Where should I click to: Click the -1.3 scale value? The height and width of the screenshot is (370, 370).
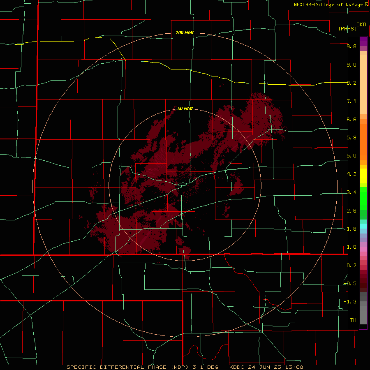pos(350,302)
